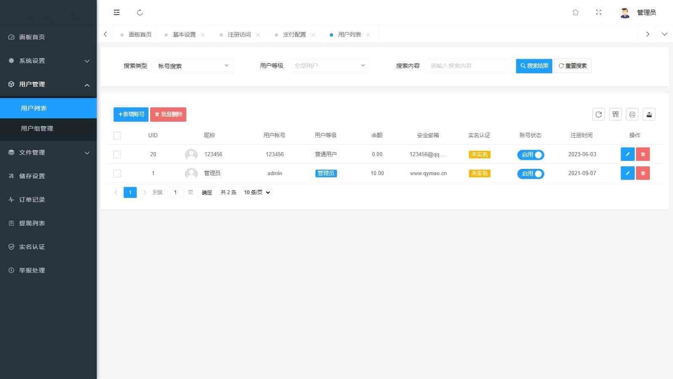Open the 用户等级 dropdown
Image resolution: width=673 pixels, height=379 pixels.
click(x=329, y=66)
